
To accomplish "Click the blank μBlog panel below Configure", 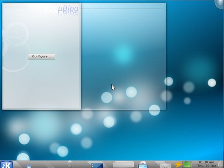I will tap(41, 84).
